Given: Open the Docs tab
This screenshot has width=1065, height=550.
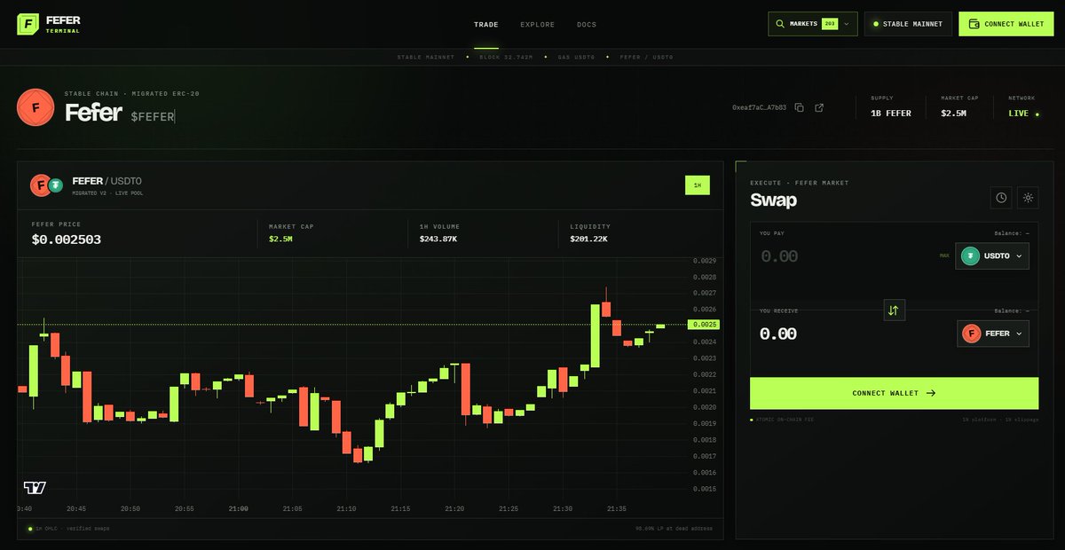Looking at the screenshot, I should click(587, 24).
